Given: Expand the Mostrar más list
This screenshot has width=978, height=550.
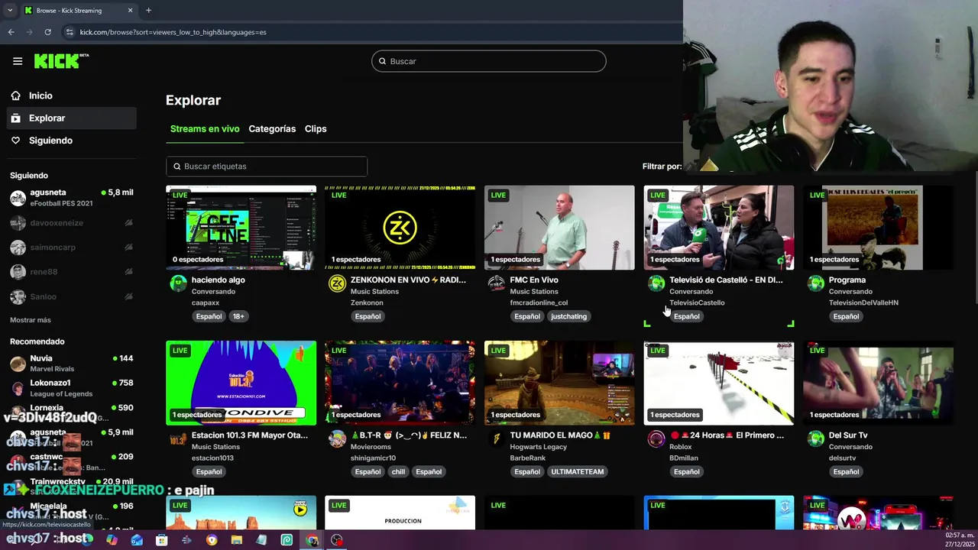Looking at the screenshot, I should pos(31,320).
